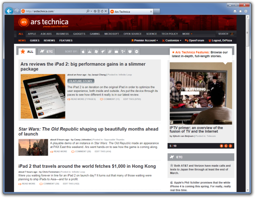The image size is (255, 198).
Task: Click Logout, DrPizza
Action: [220, 41]
